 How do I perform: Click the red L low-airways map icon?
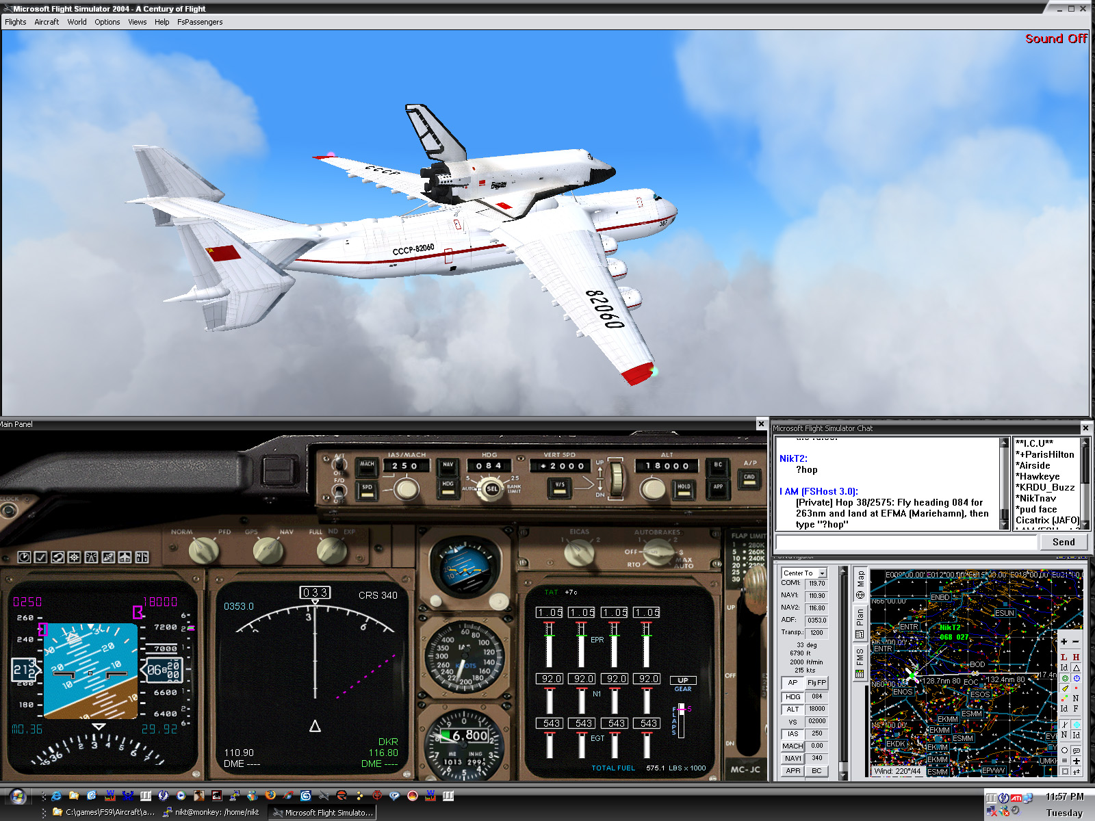[1064, 657]
